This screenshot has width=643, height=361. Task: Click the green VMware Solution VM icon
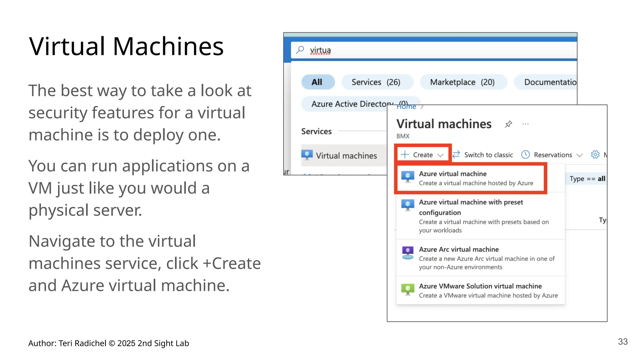(x=408, y=290)
